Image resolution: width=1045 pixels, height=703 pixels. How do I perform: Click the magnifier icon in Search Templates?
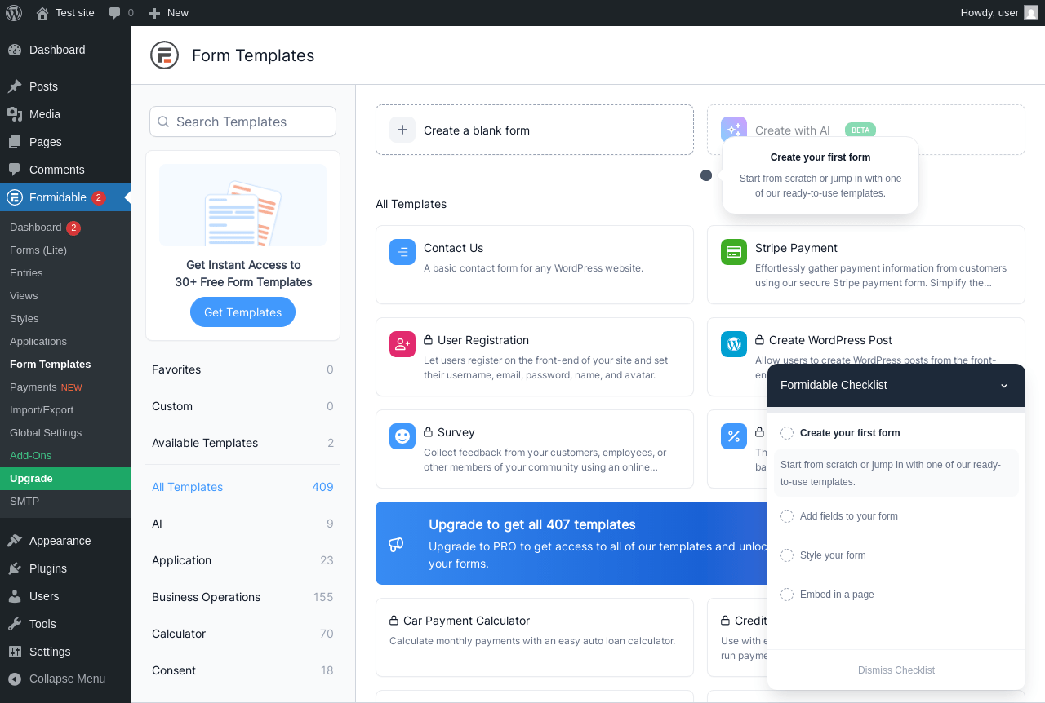[163, 122]
